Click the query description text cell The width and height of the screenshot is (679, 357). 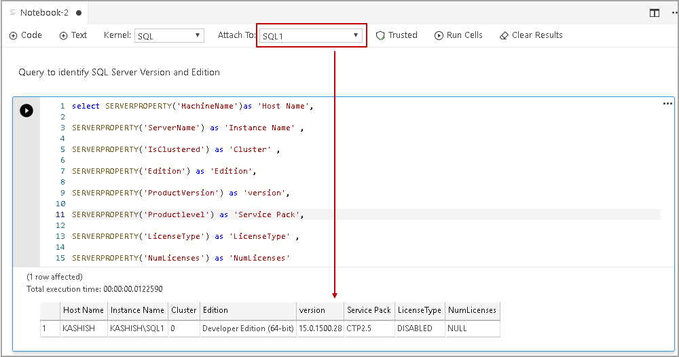coord(120,73)
